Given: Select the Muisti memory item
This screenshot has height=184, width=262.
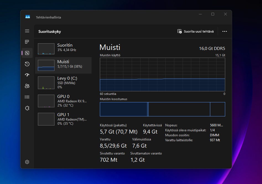Looking at the screenshot, I should [x=63, y=65].
